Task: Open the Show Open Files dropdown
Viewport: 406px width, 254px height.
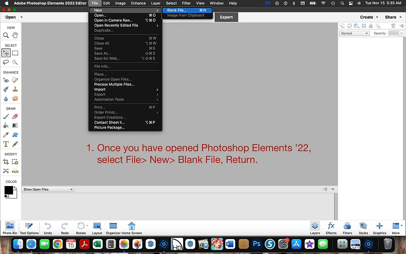Action: (48, 189)
